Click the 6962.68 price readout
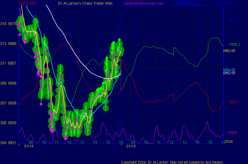This screenshot has height=164, width=248. click(x=229, y=51)
